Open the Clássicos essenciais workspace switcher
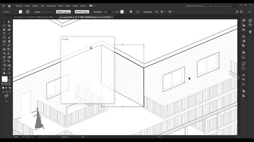This screenshot has height=142, width=254. (196, 6)
